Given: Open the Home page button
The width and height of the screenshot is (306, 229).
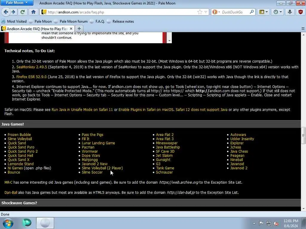Looking at the screenshot, I should pos(33,12).
